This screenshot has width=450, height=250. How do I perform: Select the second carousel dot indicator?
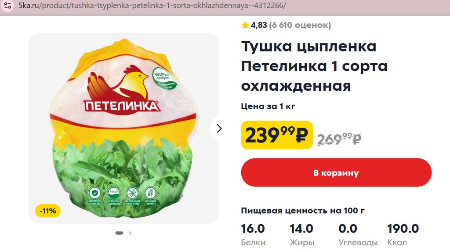pyautogui.click(x=130, y=233)
